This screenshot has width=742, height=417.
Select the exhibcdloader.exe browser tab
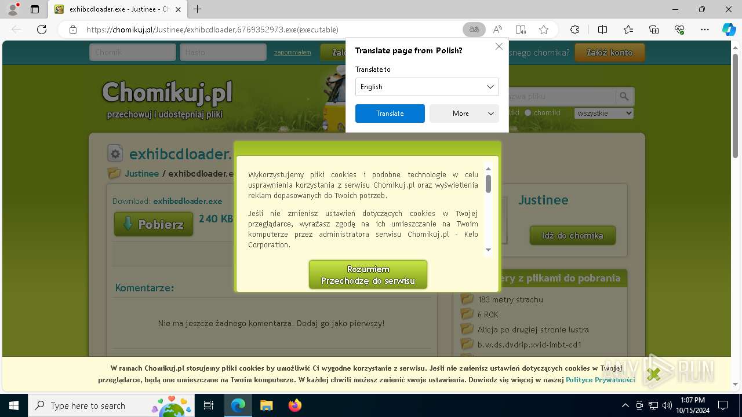pyautogui.click(x=118, y=9)
